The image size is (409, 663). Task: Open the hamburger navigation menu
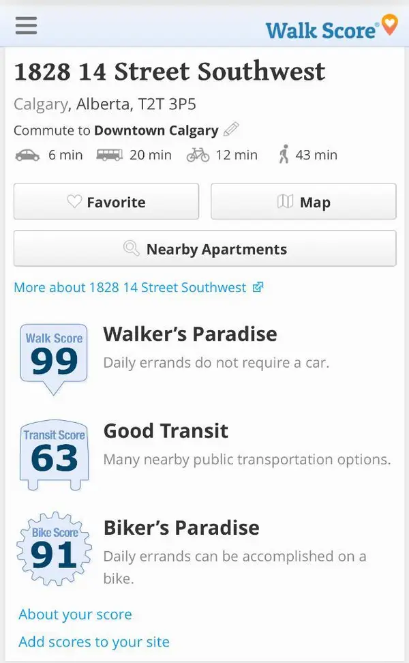(x=26, y=26)
